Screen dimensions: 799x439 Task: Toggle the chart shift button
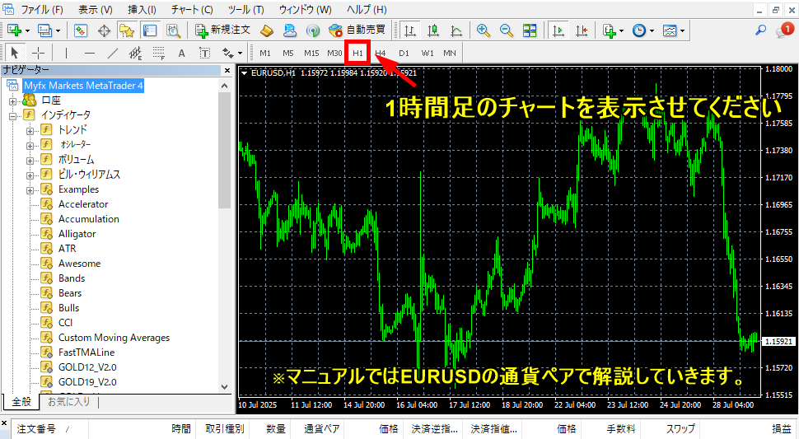(582, 30)
